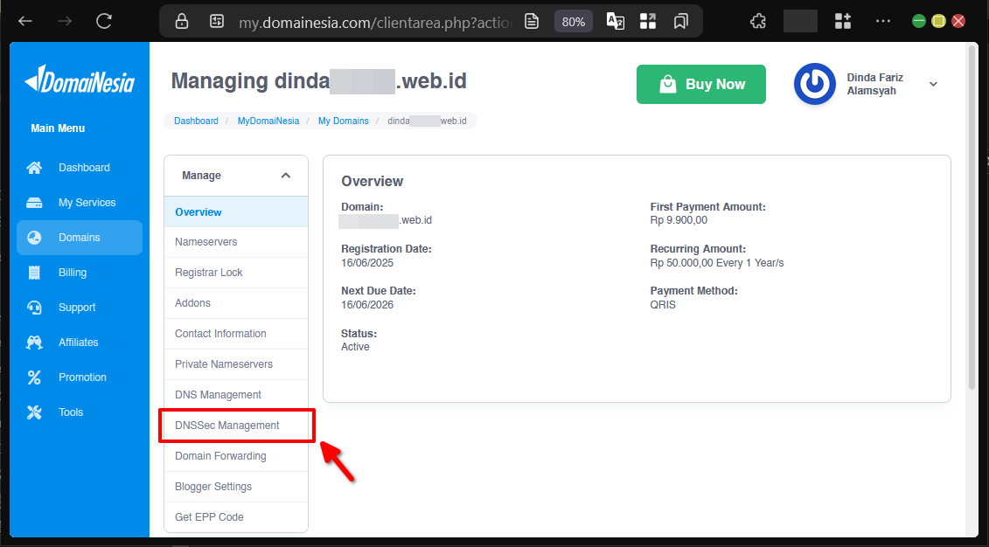Click the 80% zoom level badge
989x547 pixels.
point(574,22)
